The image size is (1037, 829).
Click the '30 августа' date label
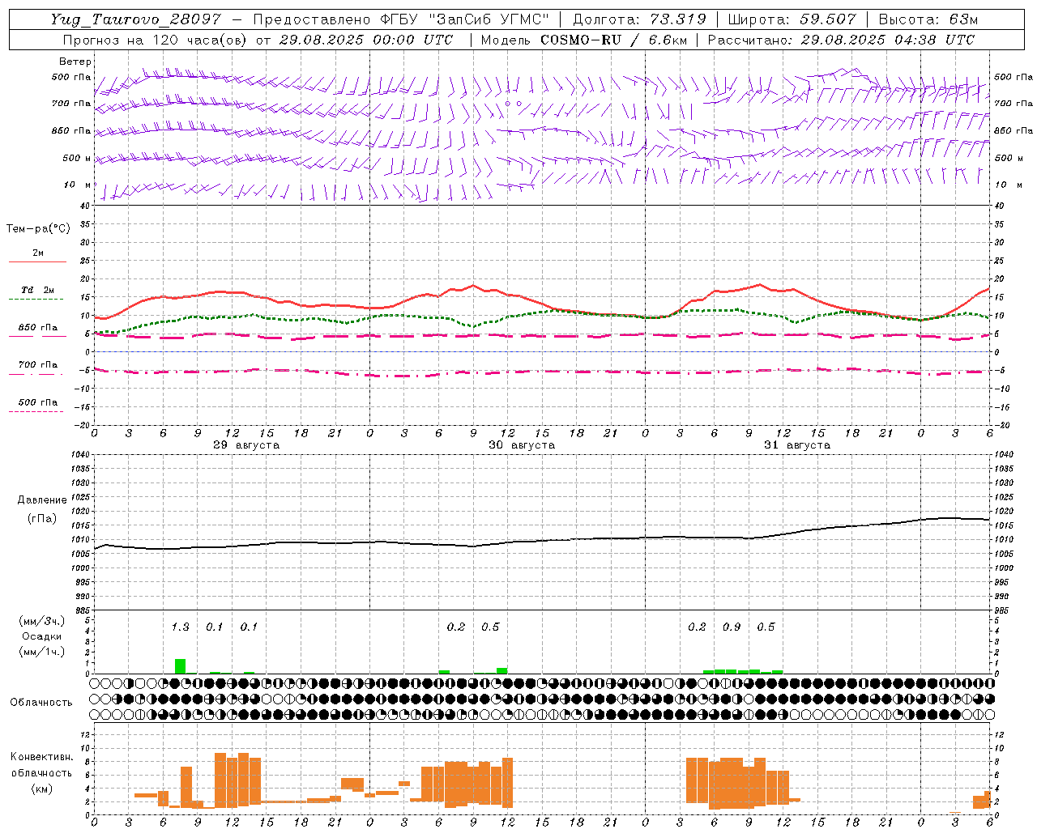click(x=522, y=445)
